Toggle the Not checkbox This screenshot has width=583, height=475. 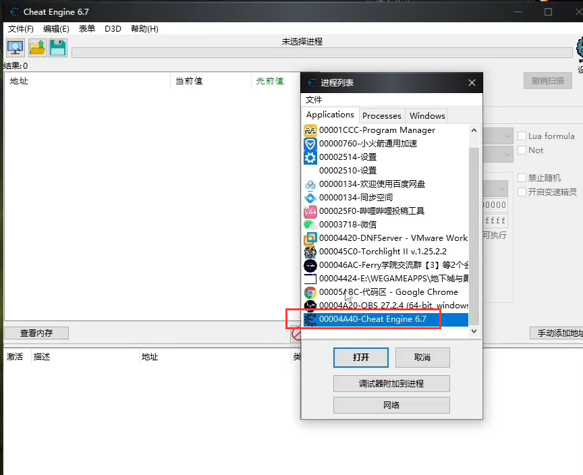522,150
